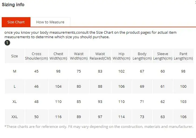Click the Sleeve Length(cm) column header
The image size is (196, 138).
click(163, 56)
